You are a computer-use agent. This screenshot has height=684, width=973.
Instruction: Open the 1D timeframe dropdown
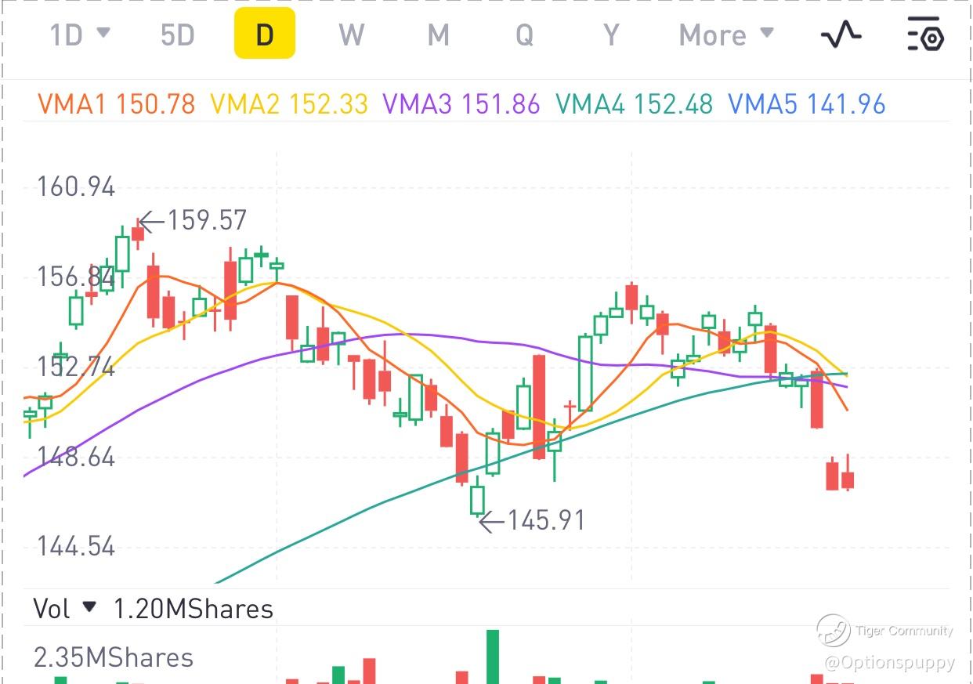(x=79, y=35)
